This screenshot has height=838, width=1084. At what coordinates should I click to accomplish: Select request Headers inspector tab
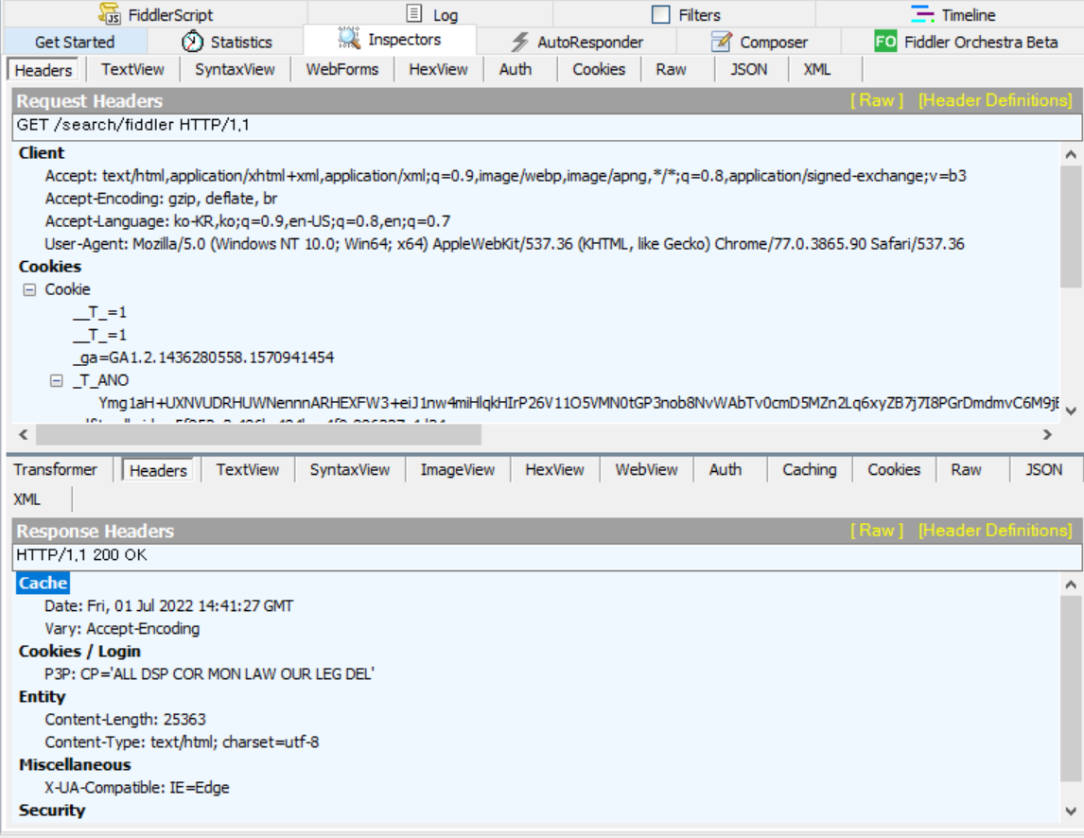click(x=44, y=71)
